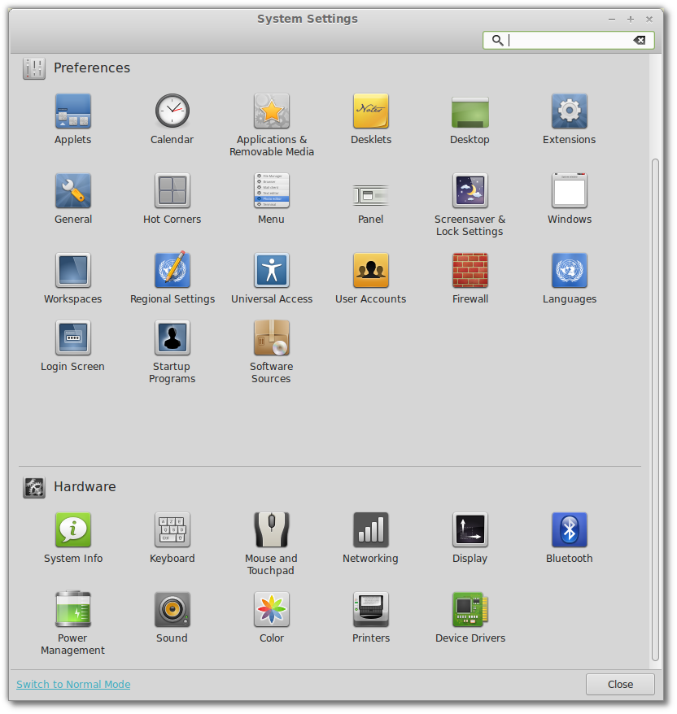Click Switch to Normal Mode link
This screenshot has height=714, width=677.
click(73, 684)
